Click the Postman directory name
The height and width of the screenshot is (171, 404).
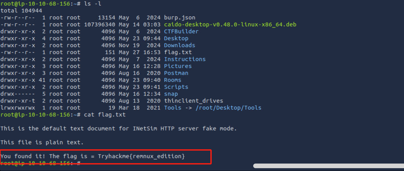tap(176, 73)
